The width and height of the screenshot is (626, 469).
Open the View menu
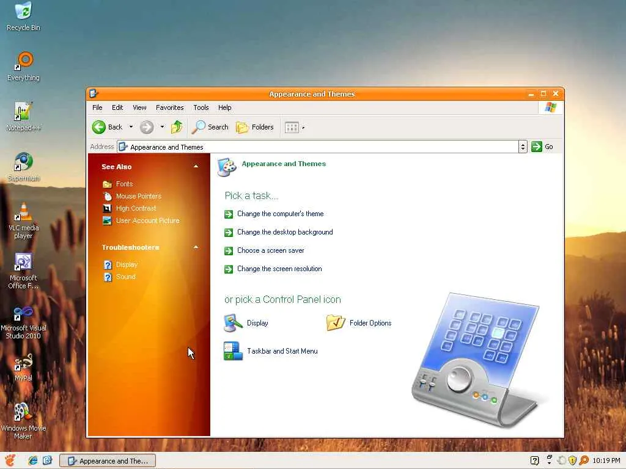pyautogui.click(x=139, y=107)
